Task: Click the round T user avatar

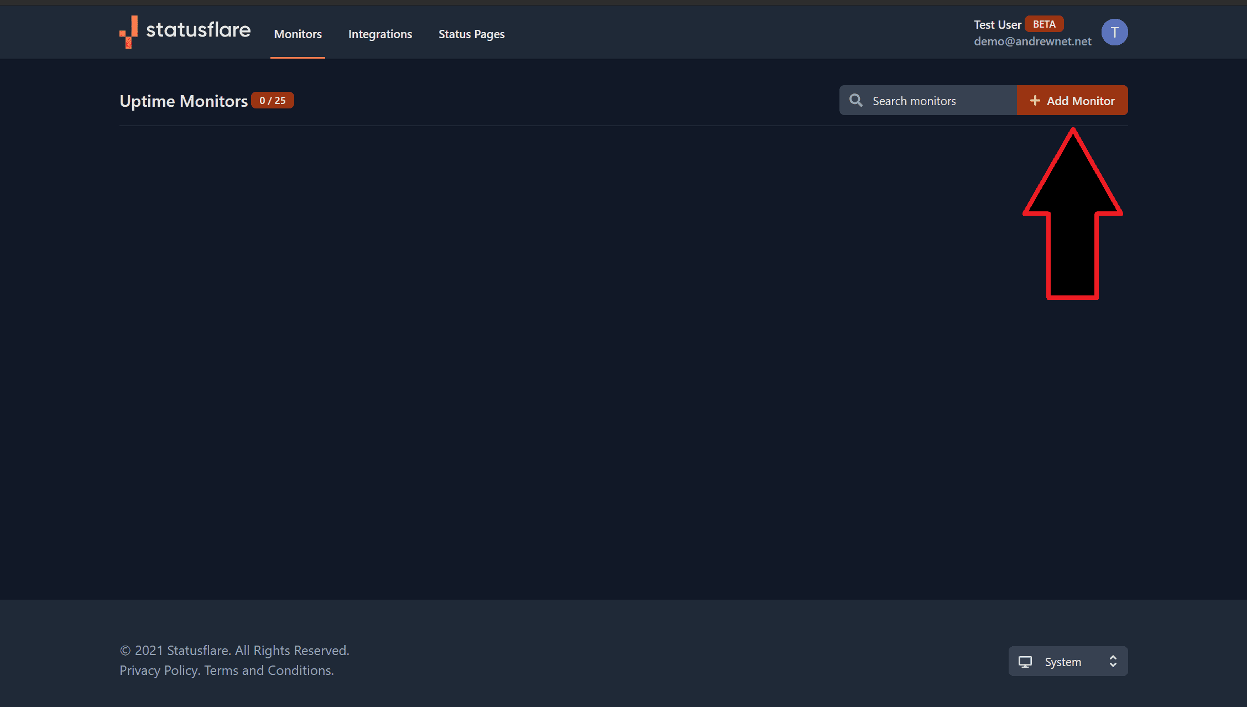Action: (x=1114, y=32)
